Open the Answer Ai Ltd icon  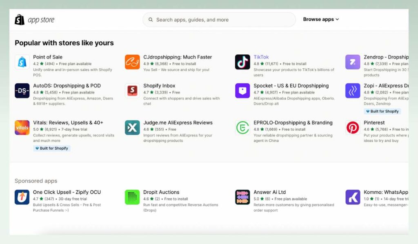coord(242,197)
